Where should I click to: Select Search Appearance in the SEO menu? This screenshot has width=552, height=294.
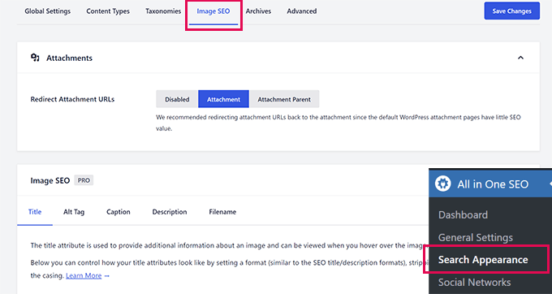pos(483,260)
